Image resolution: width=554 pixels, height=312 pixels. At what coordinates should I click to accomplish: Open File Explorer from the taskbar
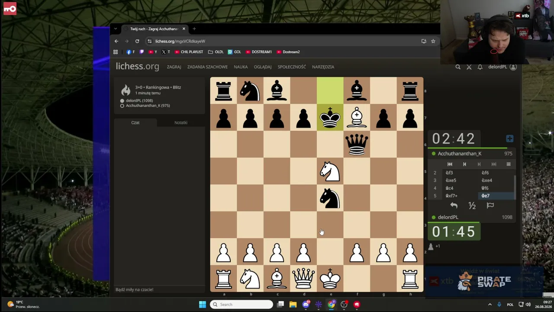293,304
